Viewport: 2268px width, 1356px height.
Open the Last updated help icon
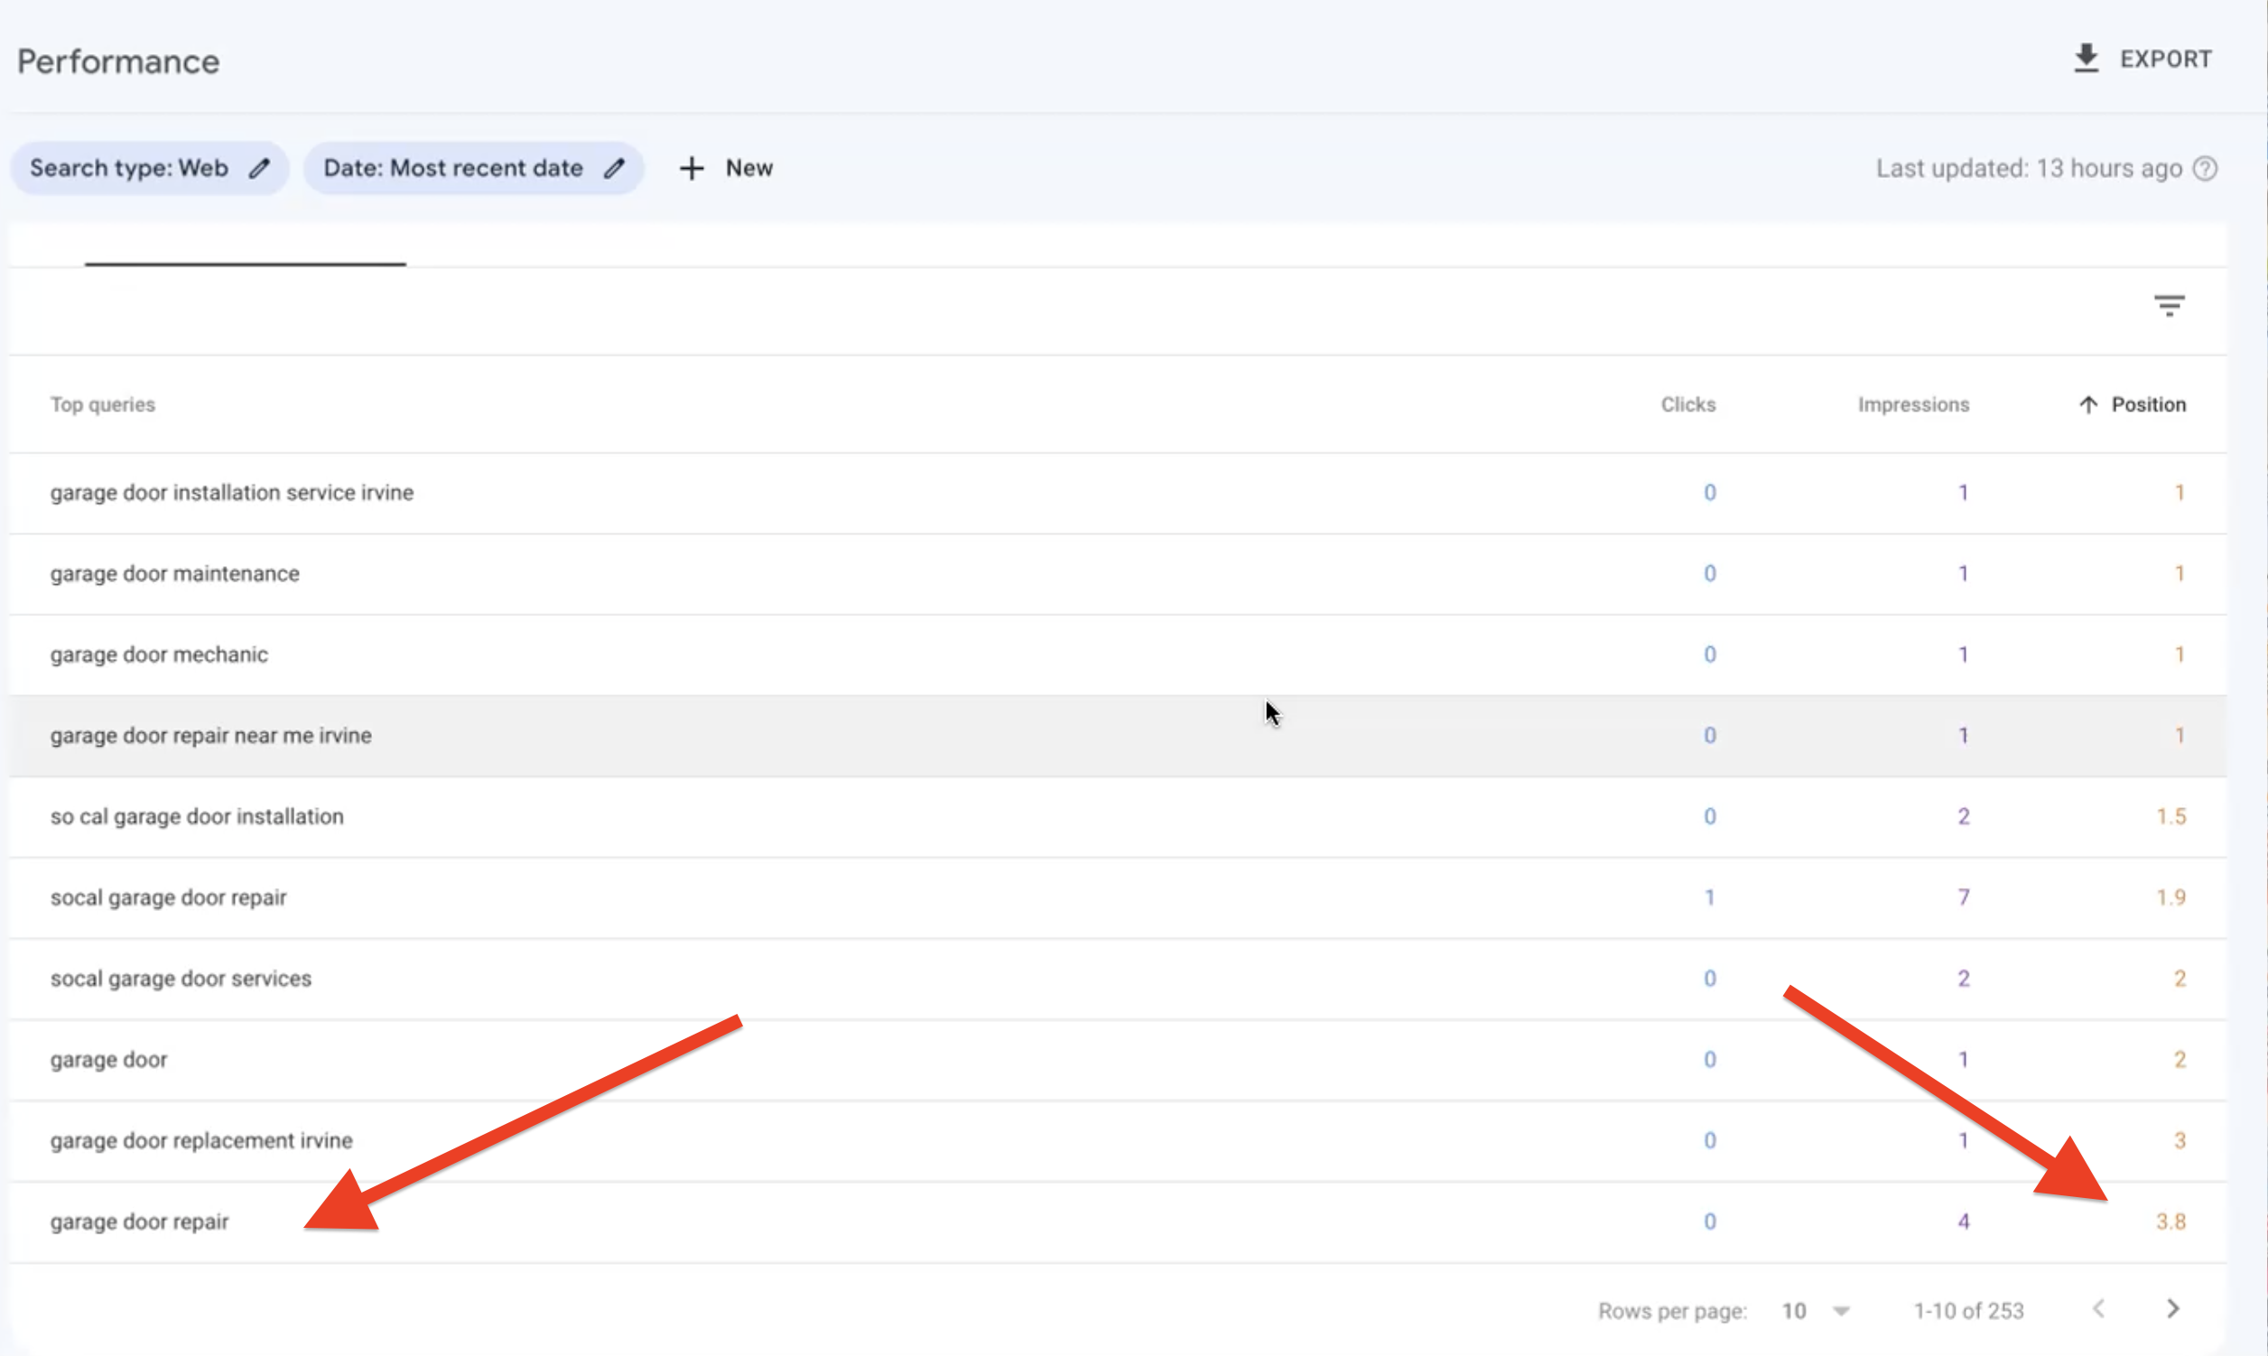click(2205, 169)
